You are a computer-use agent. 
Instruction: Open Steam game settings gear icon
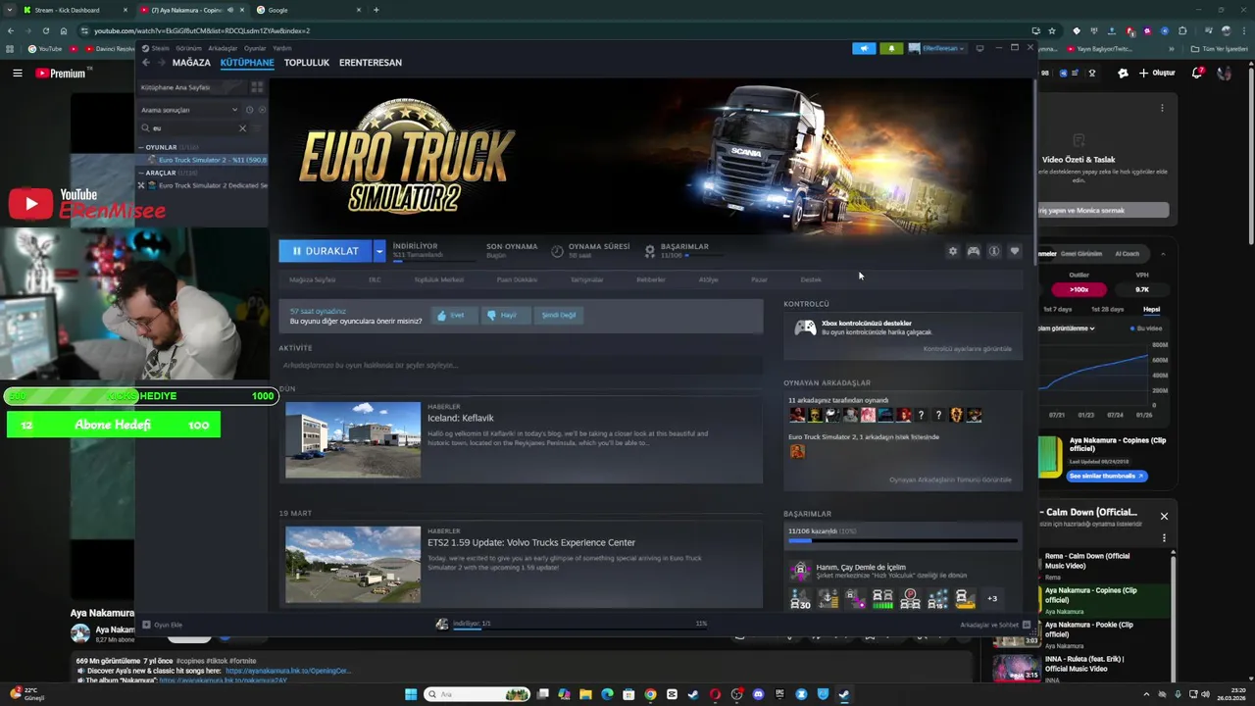point(952,251)
